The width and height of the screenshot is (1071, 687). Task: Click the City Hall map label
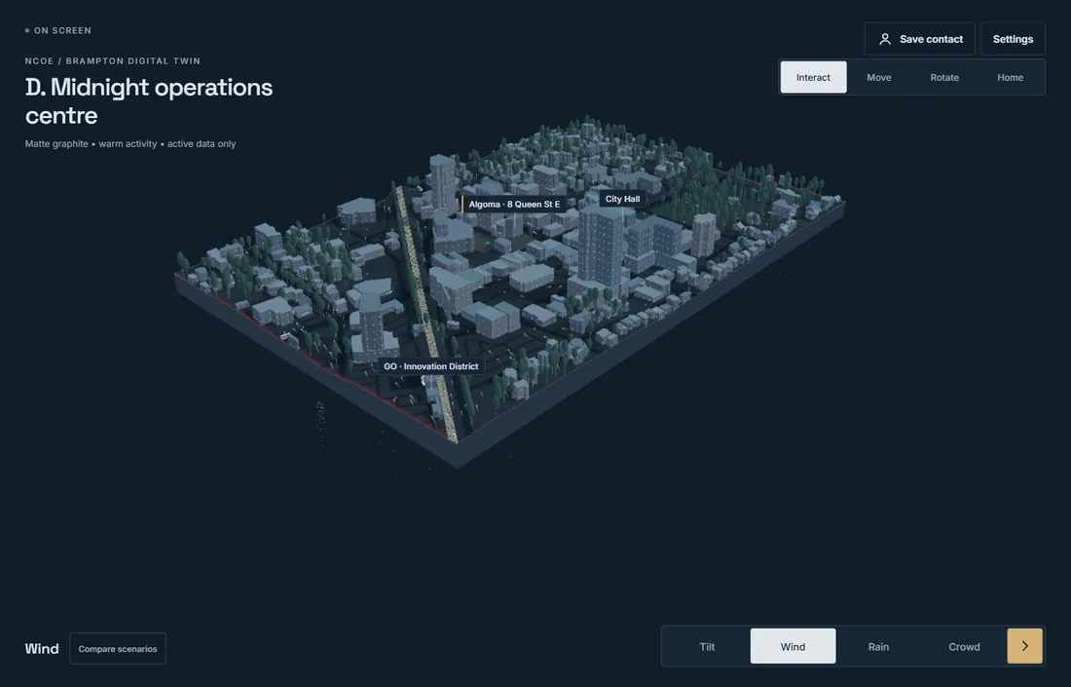[622, 199]
